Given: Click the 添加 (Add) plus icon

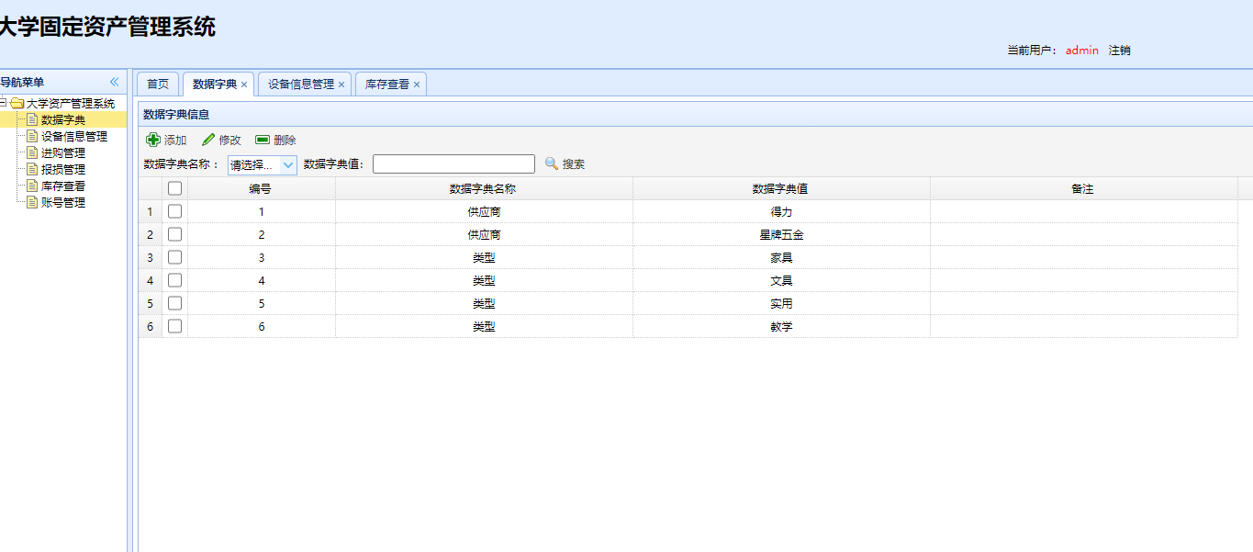Looking at the screenshot, I should pyautogui.click(x=154, y=140).
